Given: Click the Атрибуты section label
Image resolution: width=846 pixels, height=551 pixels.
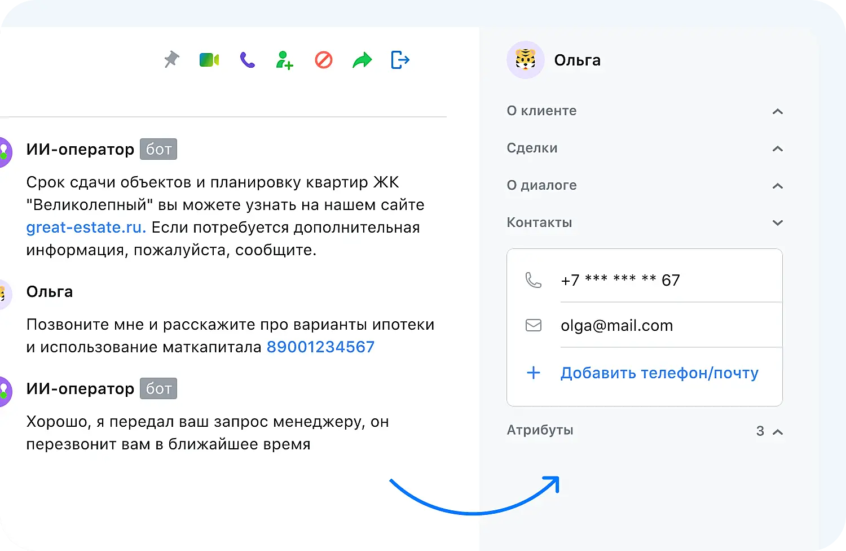Looking at the screenshot, I should point(540,430).
